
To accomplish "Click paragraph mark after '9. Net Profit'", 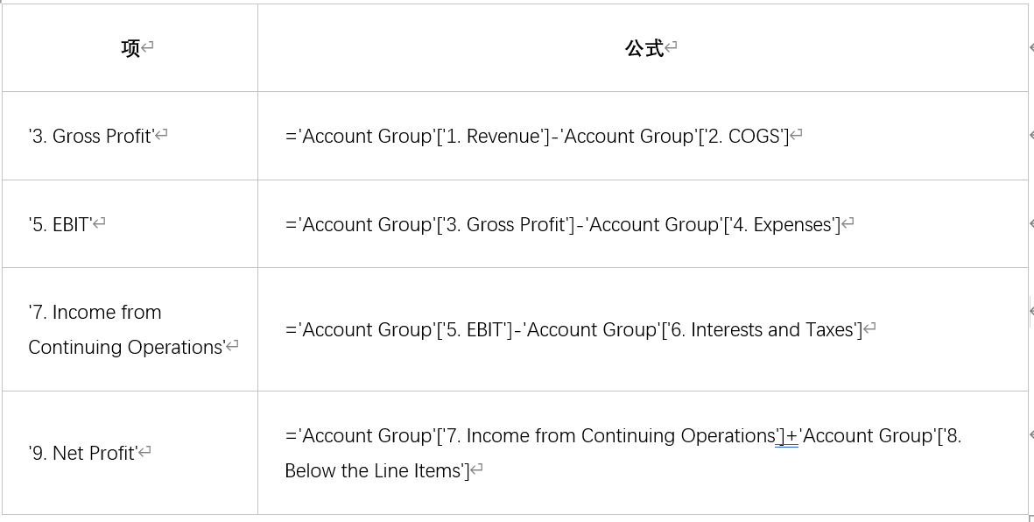I will pyautogui.click(x=144, y=453).
